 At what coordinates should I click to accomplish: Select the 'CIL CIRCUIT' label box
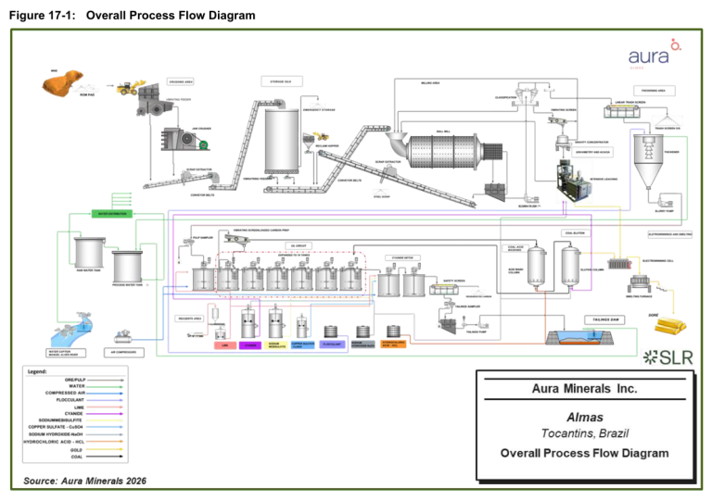pyautogui.click(x=299, y=246)
